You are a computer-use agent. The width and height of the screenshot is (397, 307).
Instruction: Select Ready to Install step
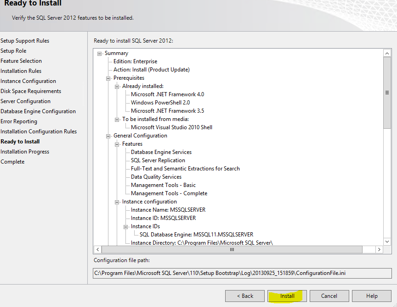[20, 142]
